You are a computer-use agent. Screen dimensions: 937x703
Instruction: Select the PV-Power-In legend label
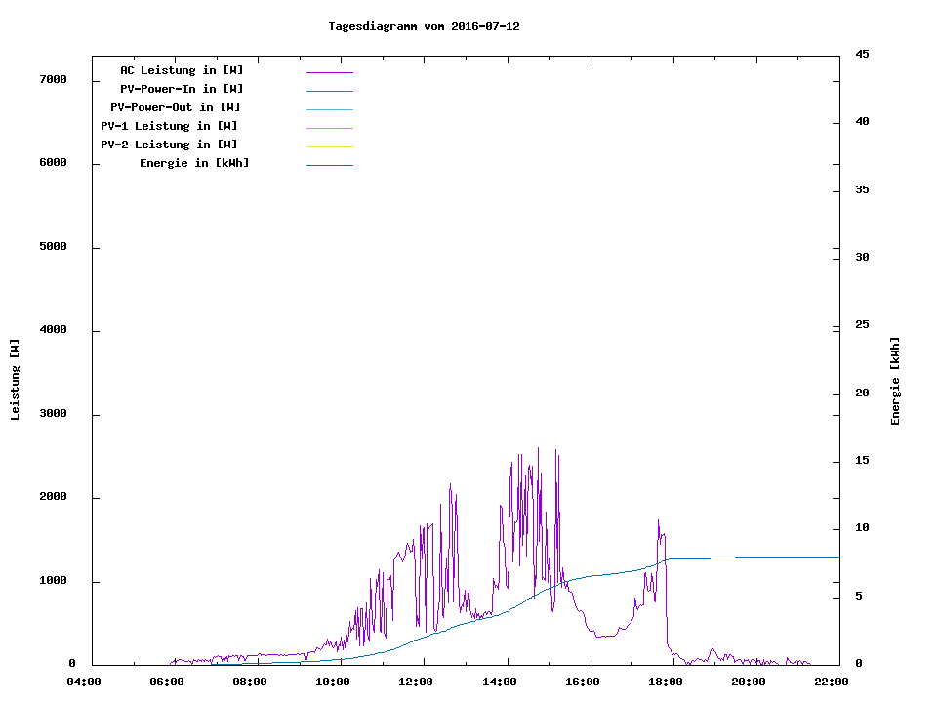(x=182, y=89)
